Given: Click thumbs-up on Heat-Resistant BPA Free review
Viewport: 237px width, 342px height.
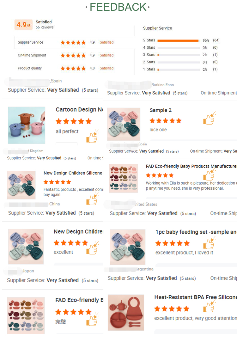Looking at the screenshot, I should [209, 306].
